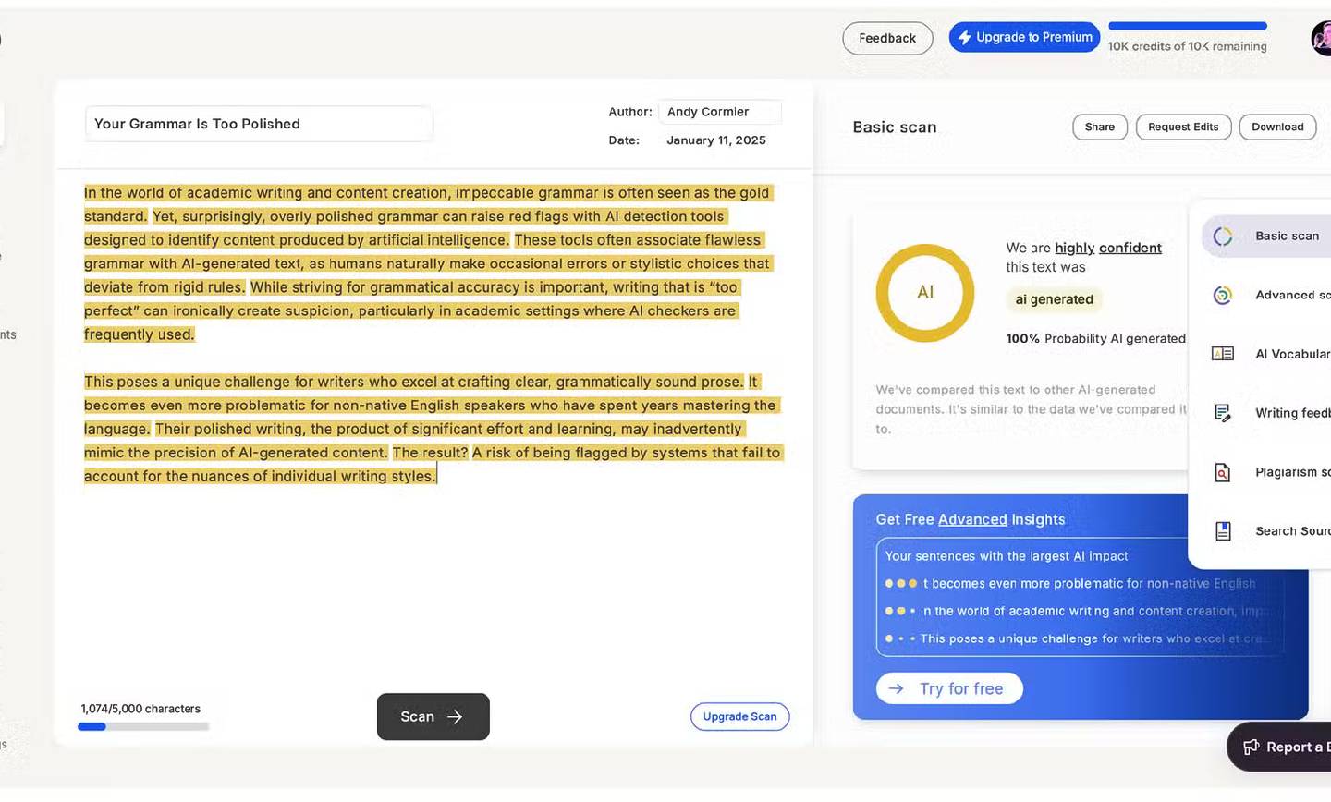The image size is (1331, 802).
Task: Click the 'Basic scan' panel heading
Action: coord(894,128)
